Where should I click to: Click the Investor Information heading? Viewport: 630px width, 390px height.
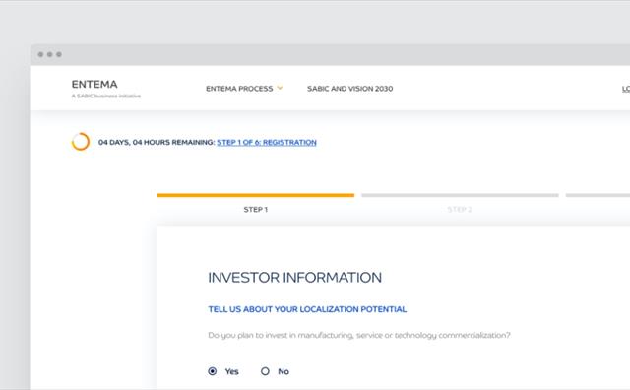coord(295,278)
